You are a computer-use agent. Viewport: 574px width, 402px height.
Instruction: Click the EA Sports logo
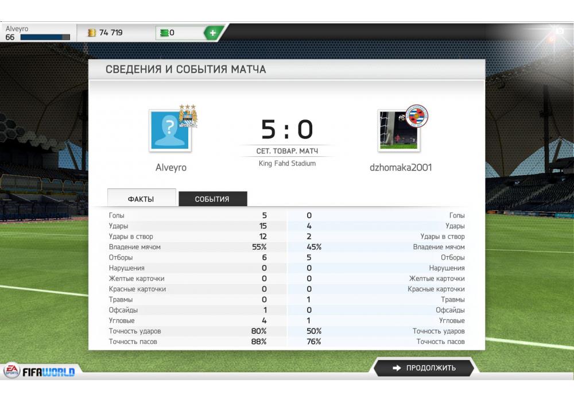click(11, 370)
